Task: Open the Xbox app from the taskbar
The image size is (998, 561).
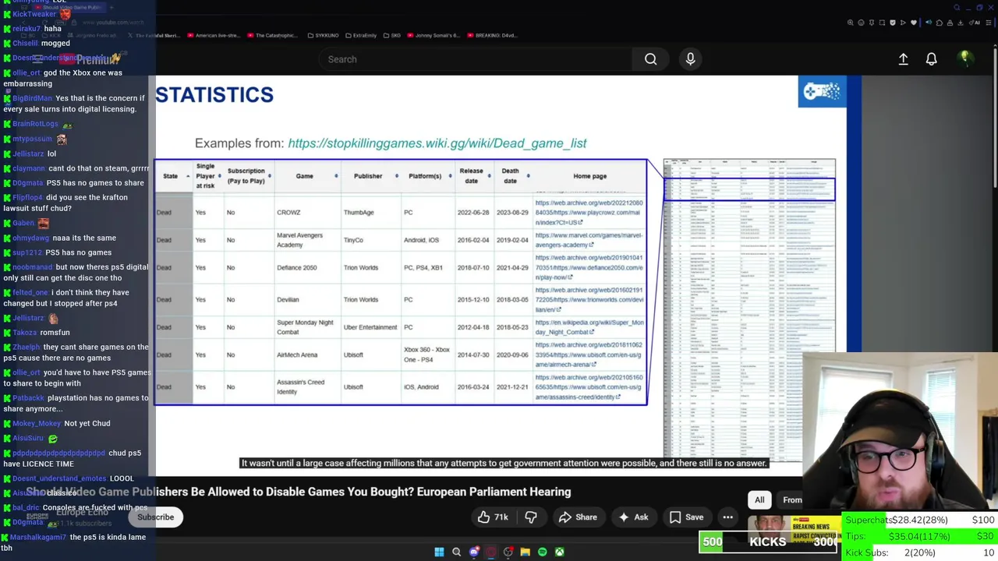Action: pyautogui.click(x=559, y=552)
